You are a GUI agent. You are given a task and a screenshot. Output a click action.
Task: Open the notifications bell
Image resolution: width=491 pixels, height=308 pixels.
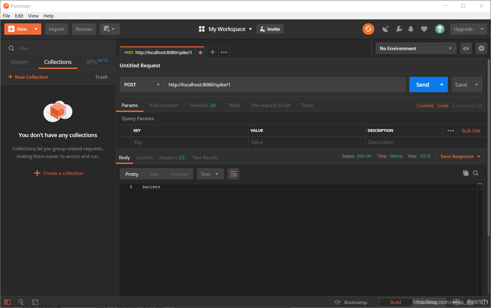[411, 29]
